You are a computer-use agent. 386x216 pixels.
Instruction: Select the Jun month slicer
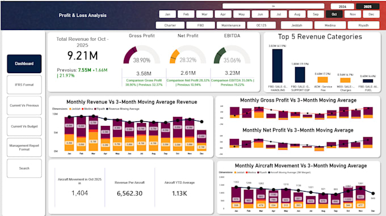pos(260,14)
